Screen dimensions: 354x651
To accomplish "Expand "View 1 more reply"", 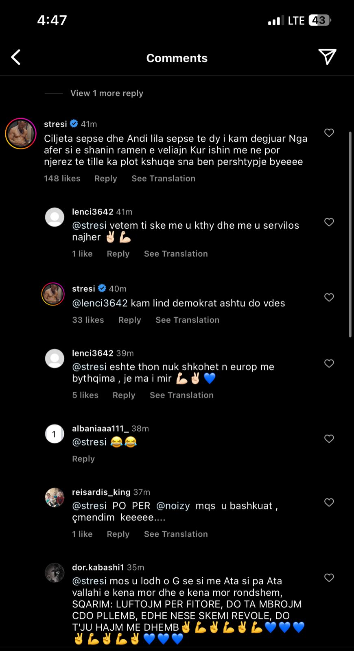I will [107, 93].
